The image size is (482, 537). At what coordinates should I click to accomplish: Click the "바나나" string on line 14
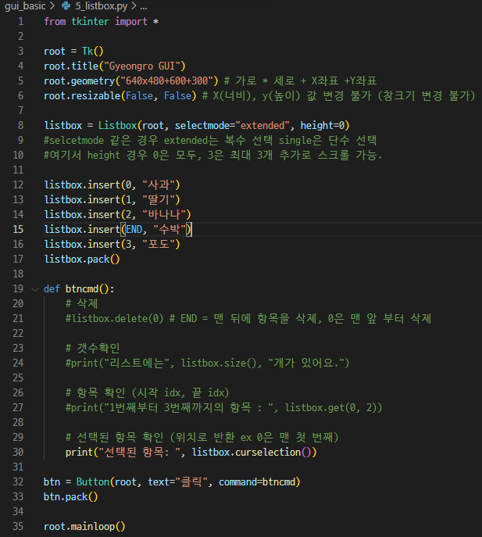coord(164,215)
